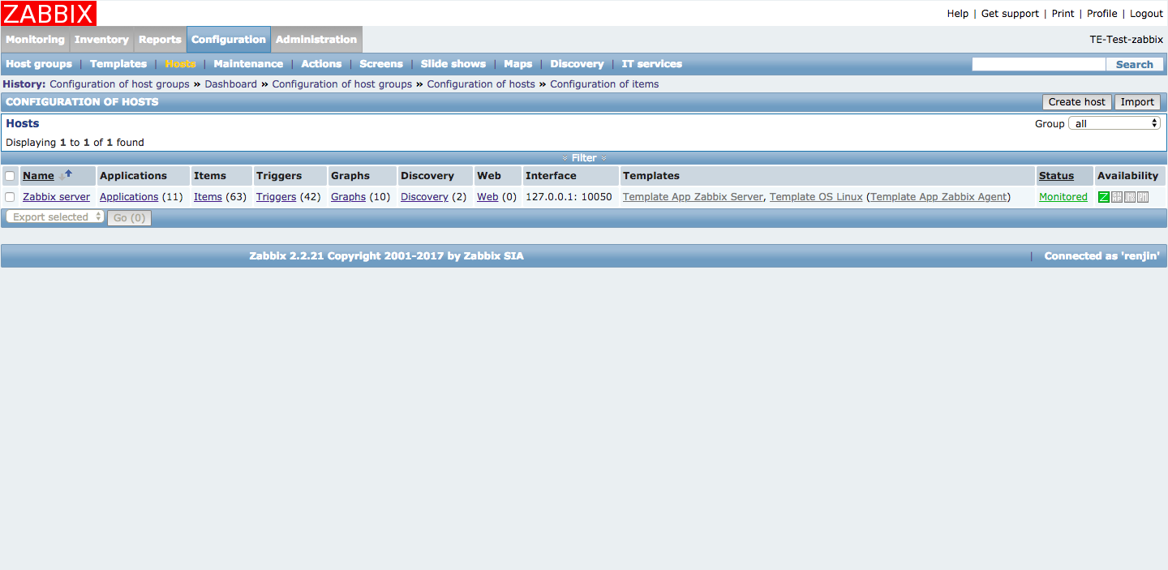The image size is (1168, 570).
Task: Tick the select-all hosts checkbox in header
Action: point(10,176)
